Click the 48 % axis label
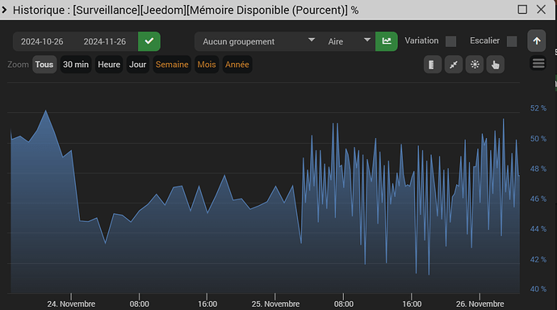557x310 pixels. (538, 169)
